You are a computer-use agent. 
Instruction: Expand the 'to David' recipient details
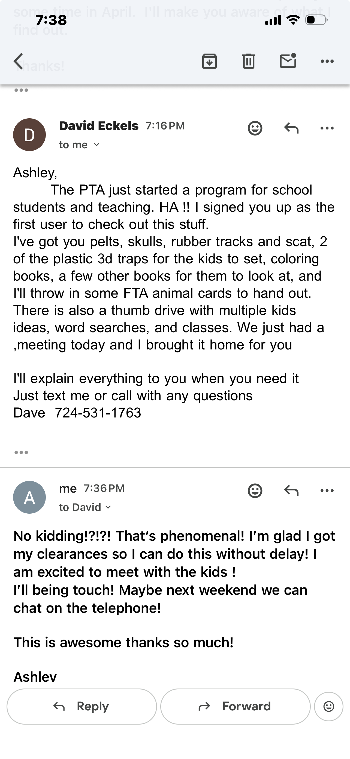click(108, 507)
